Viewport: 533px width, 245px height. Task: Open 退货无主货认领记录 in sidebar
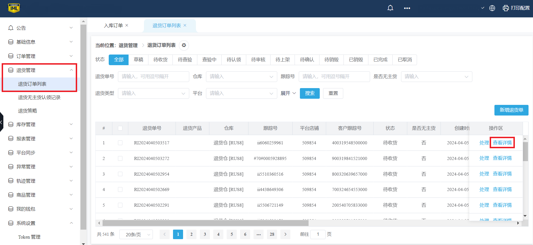click(x=39, y=97)
